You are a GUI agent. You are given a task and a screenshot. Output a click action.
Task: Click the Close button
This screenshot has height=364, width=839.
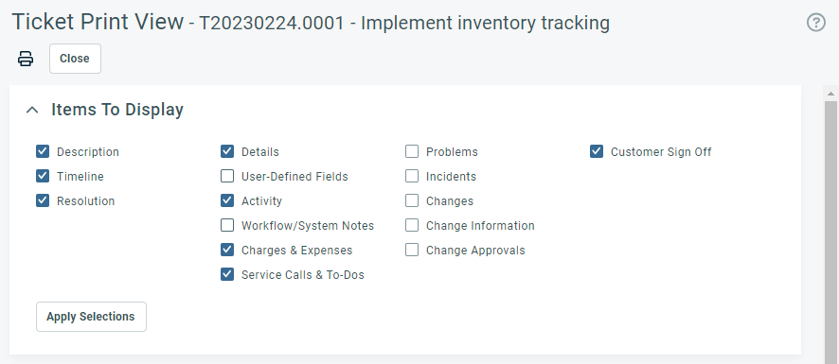point(75,59)
